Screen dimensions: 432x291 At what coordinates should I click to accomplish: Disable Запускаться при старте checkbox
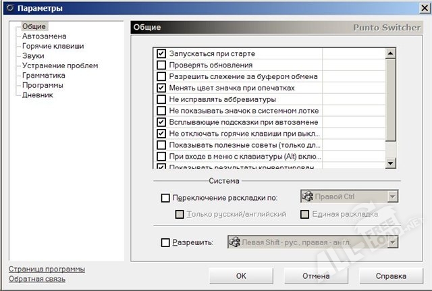161,53
